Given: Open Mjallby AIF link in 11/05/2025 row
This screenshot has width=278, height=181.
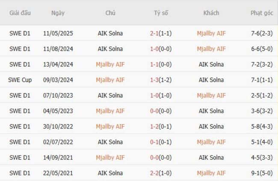Looking at the screenshot, I should [211, 33].
